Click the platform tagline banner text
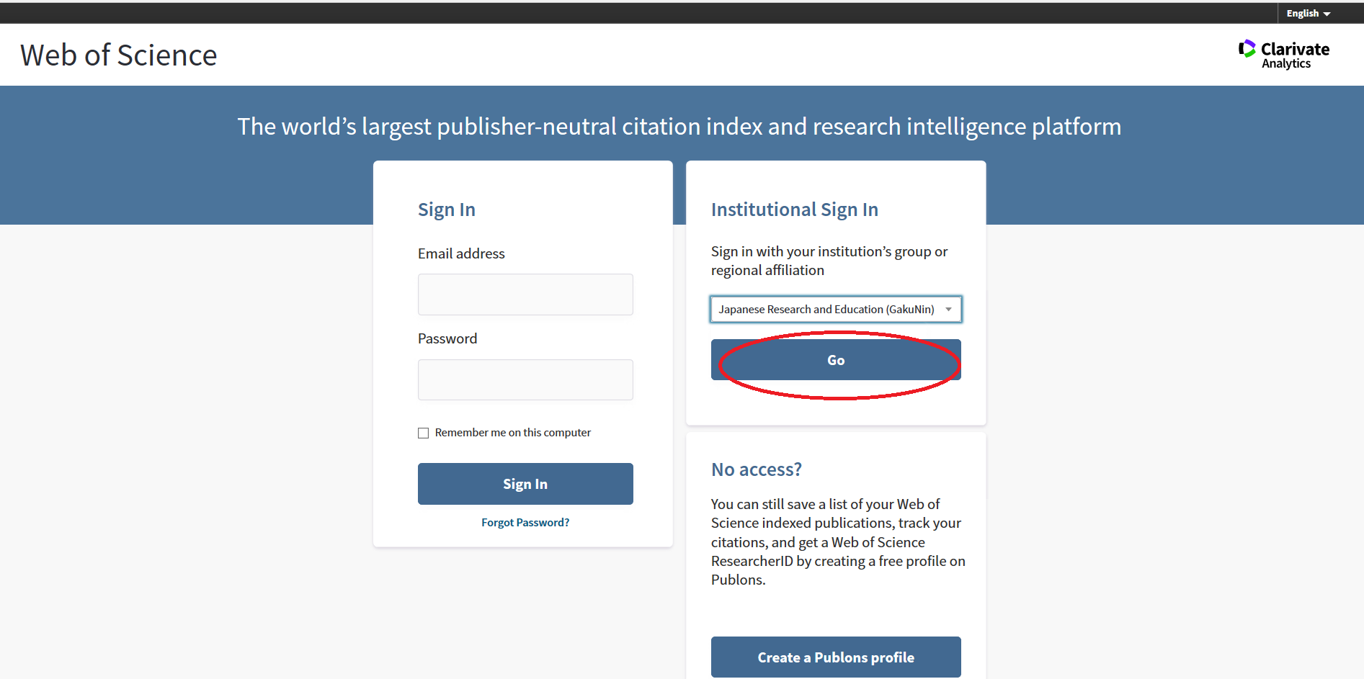The height and width of the screenshot is (679, 1364). (679, 127)
